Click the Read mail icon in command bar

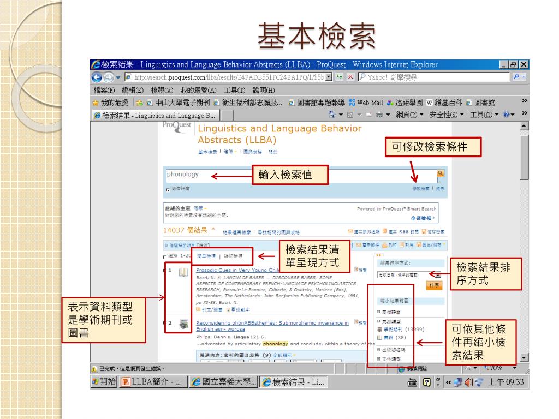coord(368,115)
